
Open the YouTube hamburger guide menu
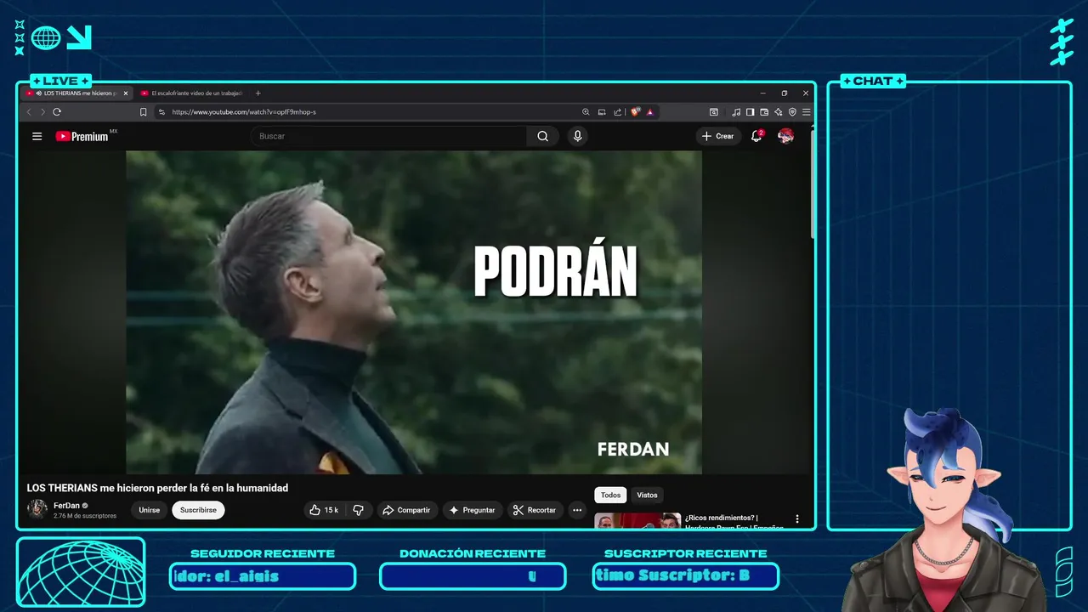click(x=37, y=136)
